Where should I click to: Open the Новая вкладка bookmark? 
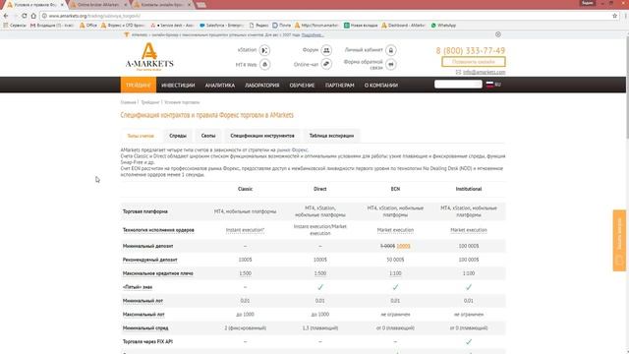[x=361, y=26]
